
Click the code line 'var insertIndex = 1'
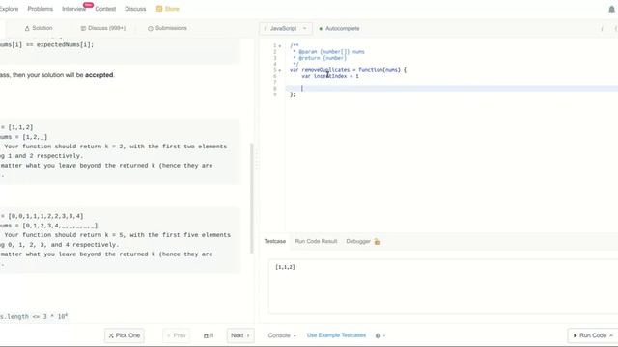tap(330, 76)
